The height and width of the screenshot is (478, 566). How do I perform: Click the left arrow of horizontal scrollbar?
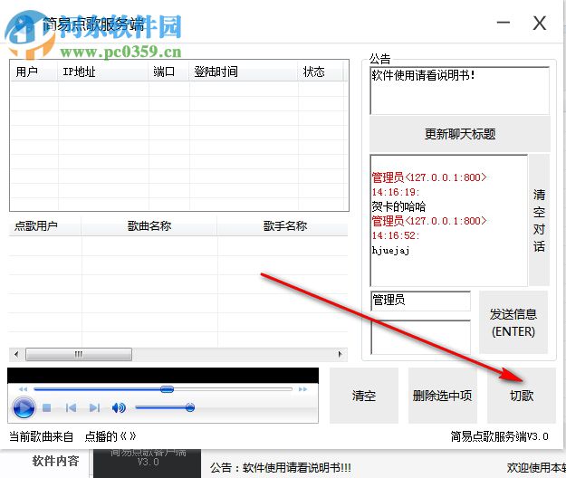[x=16, y=354]
